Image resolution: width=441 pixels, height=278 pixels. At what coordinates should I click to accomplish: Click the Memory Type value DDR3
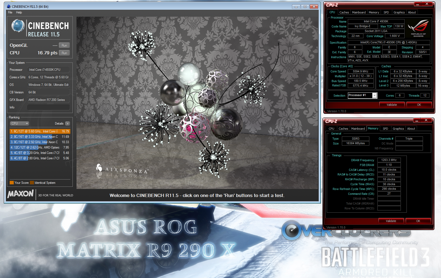(355, 139)
